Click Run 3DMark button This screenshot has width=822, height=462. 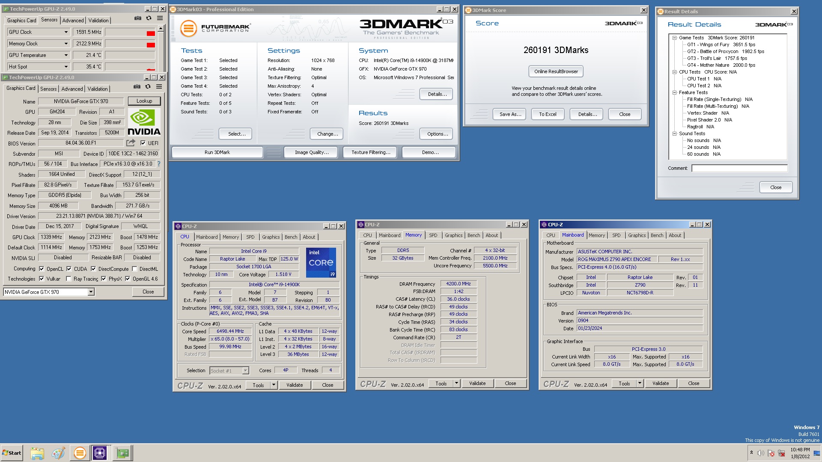point(217,152)
